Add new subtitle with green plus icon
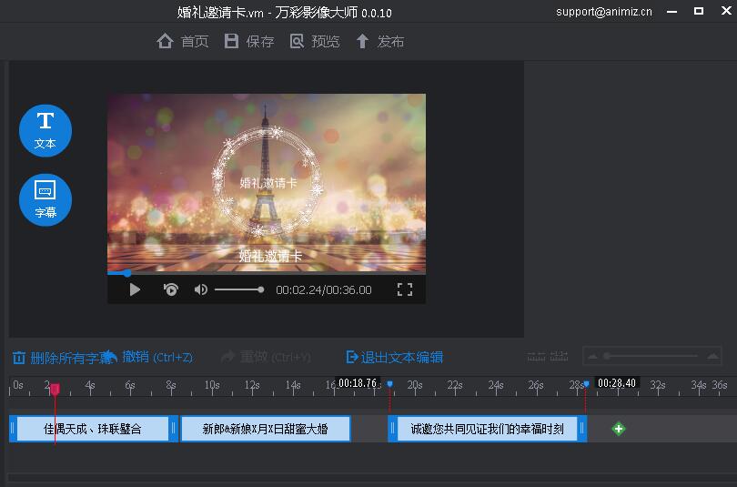The width and height of the screenshot is (737, 487). [619, 429]
